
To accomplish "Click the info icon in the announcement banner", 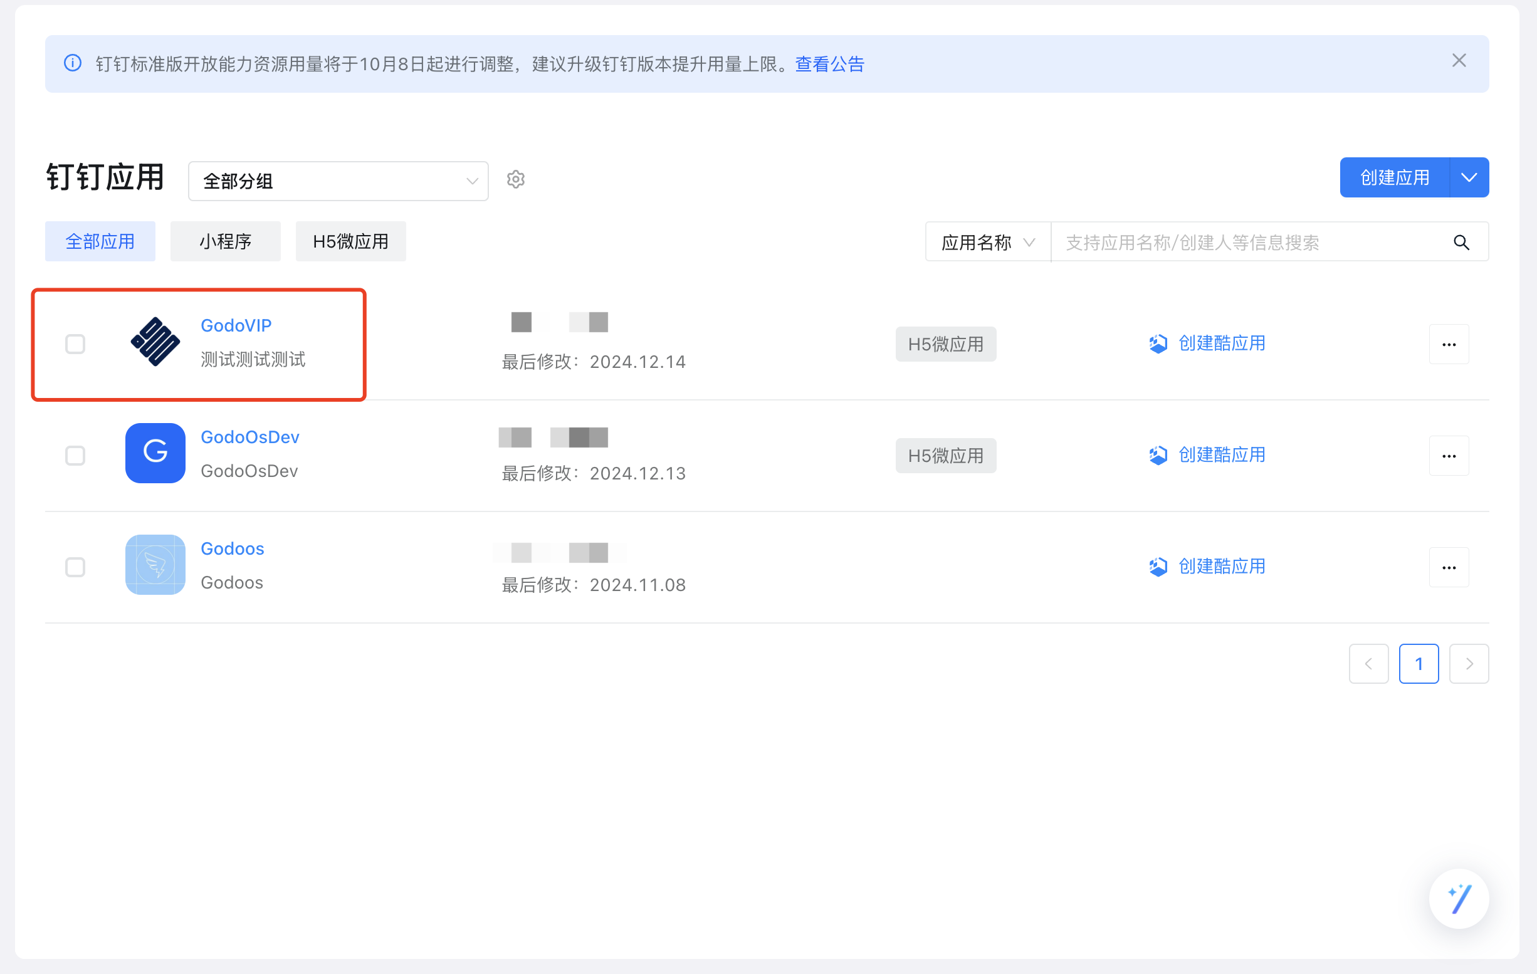I will [73, 63].
